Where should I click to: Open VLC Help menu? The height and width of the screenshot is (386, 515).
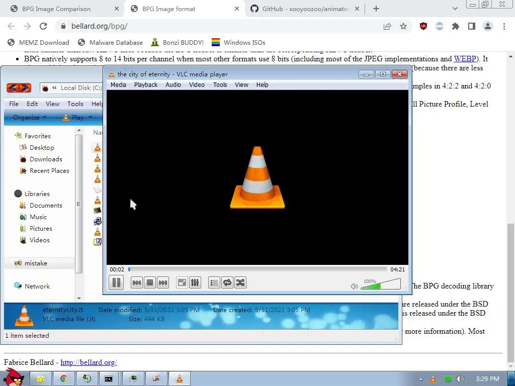(x=263, y=84)
